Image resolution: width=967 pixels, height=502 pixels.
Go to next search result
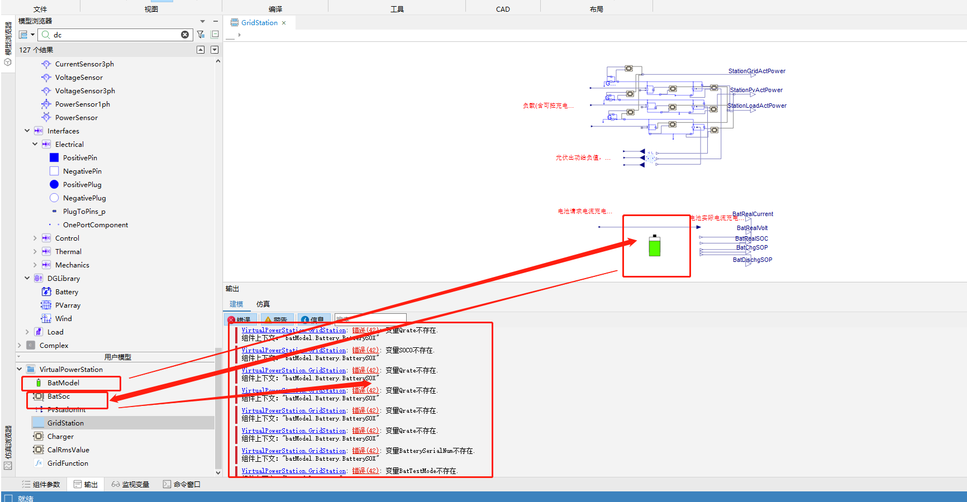click(x=215, y=50)
